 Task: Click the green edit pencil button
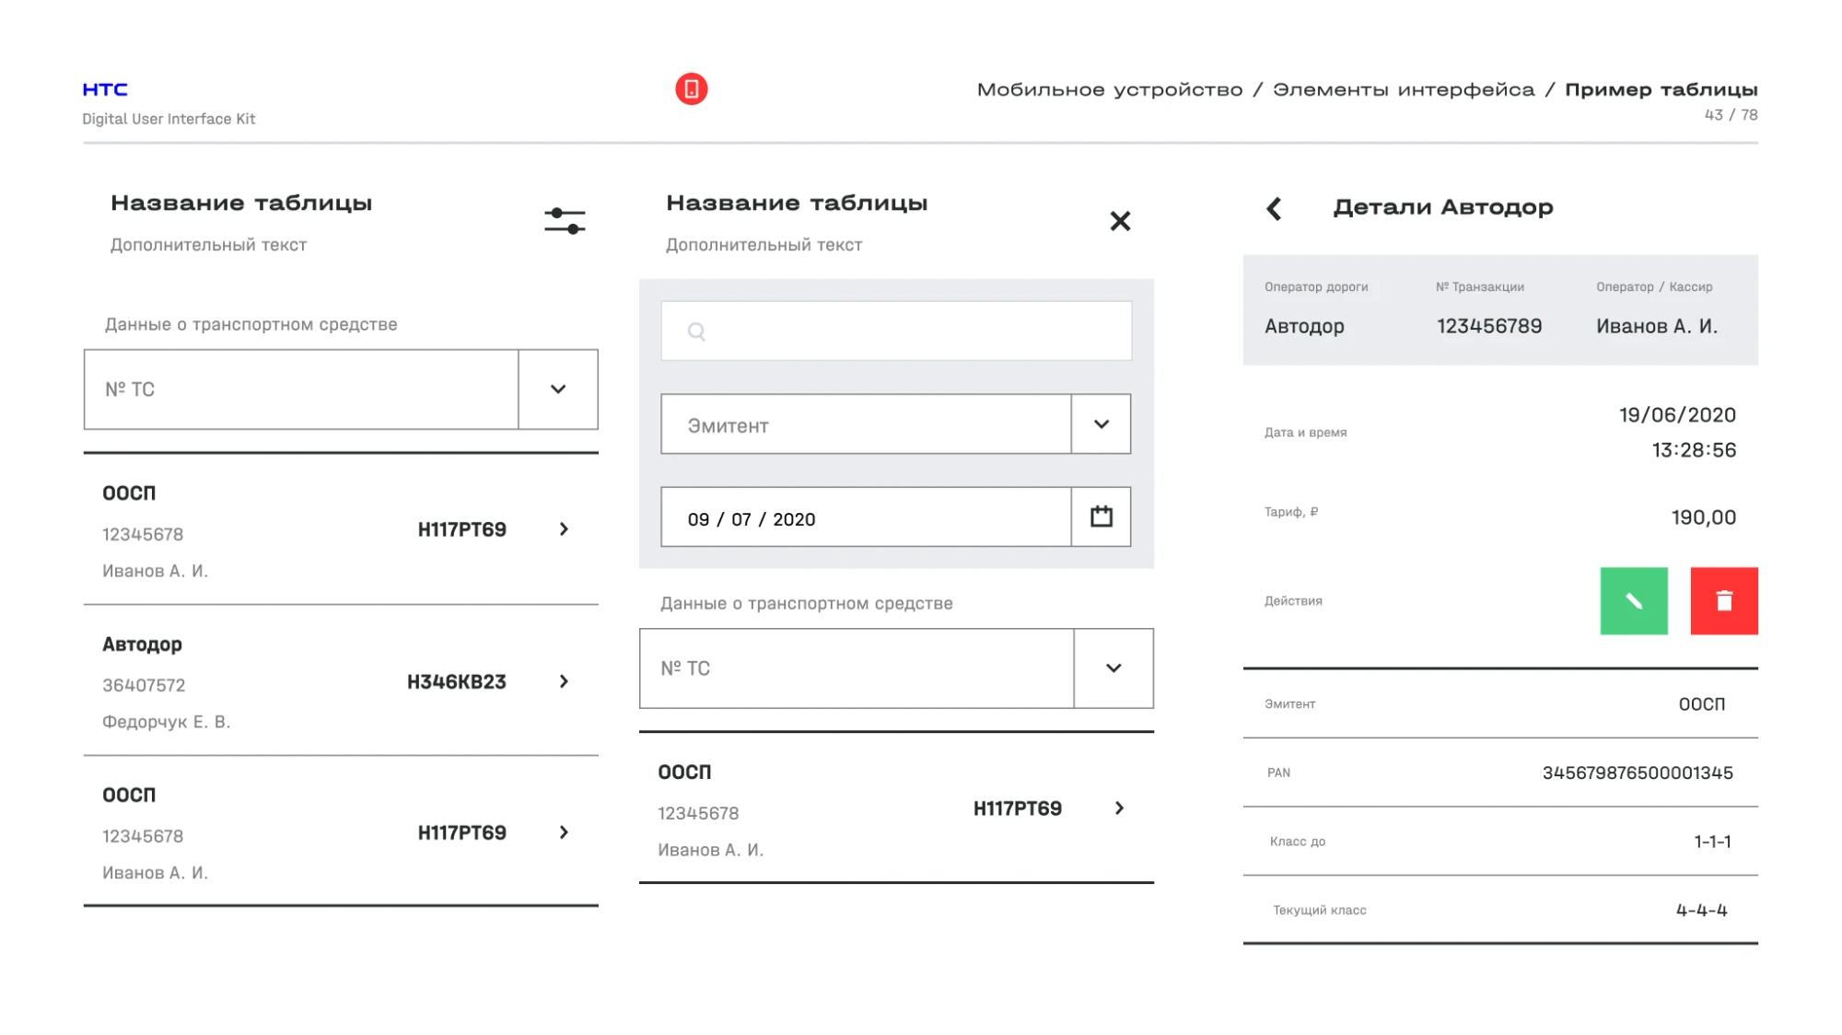point(1634,601)
